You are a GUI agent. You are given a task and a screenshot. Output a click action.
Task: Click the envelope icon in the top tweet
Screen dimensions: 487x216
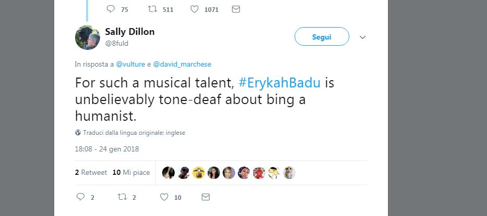click(236, 9)
